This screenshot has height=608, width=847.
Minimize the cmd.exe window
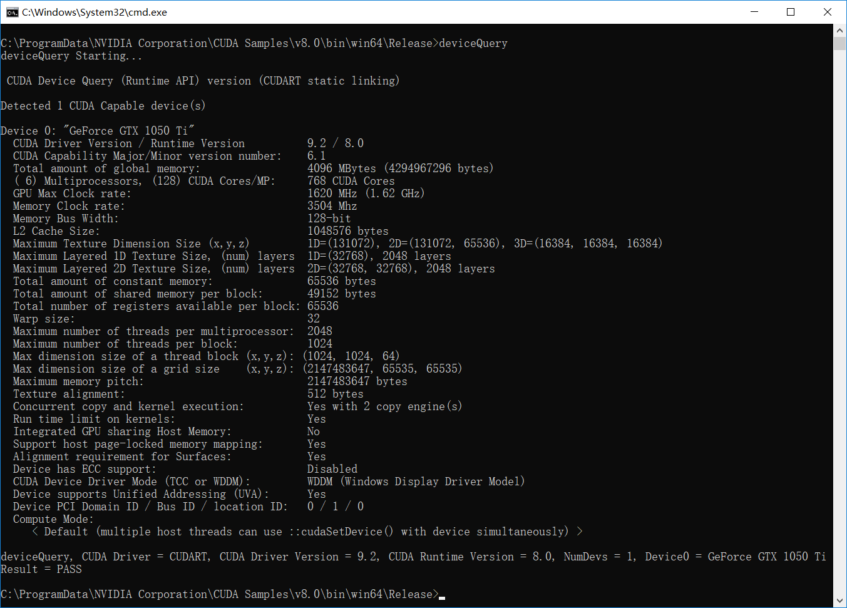tap(754, 12)
